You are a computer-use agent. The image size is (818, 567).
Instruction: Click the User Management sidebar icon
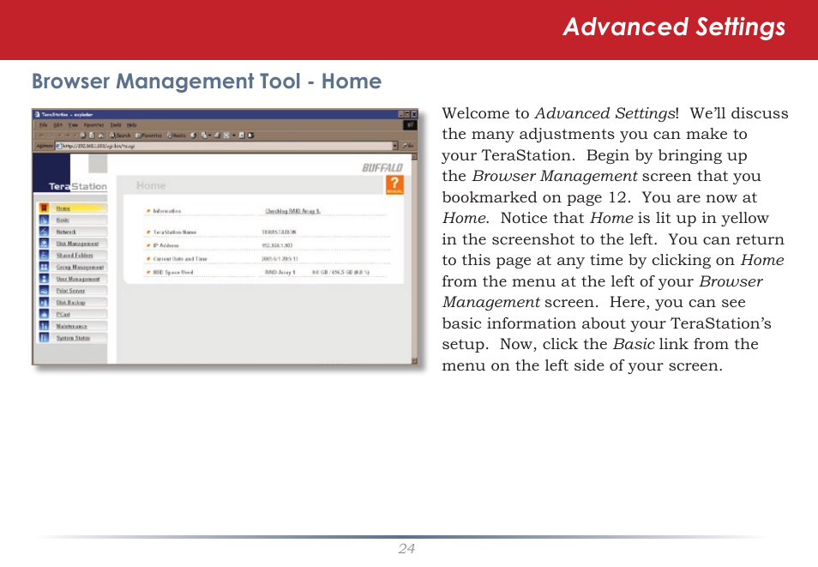45,279
